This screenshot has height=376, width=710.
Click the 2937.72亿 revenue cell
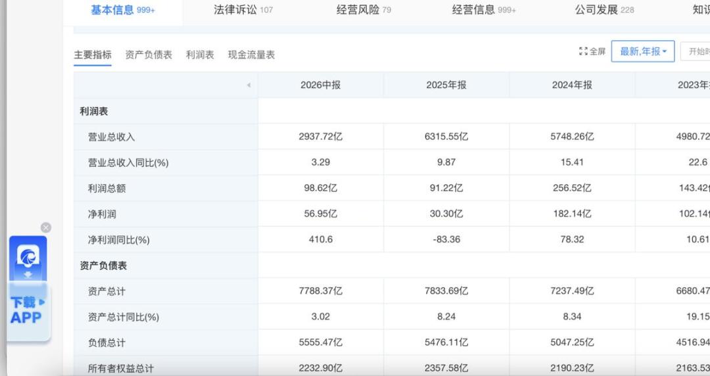321,136
